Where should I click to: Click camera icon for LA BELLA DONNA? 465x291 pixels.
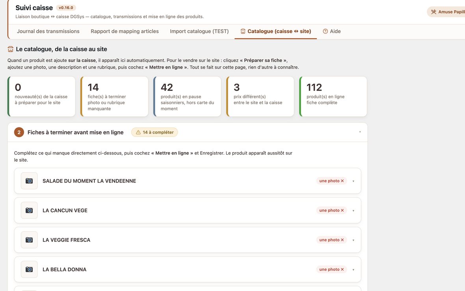pos(29,269)
